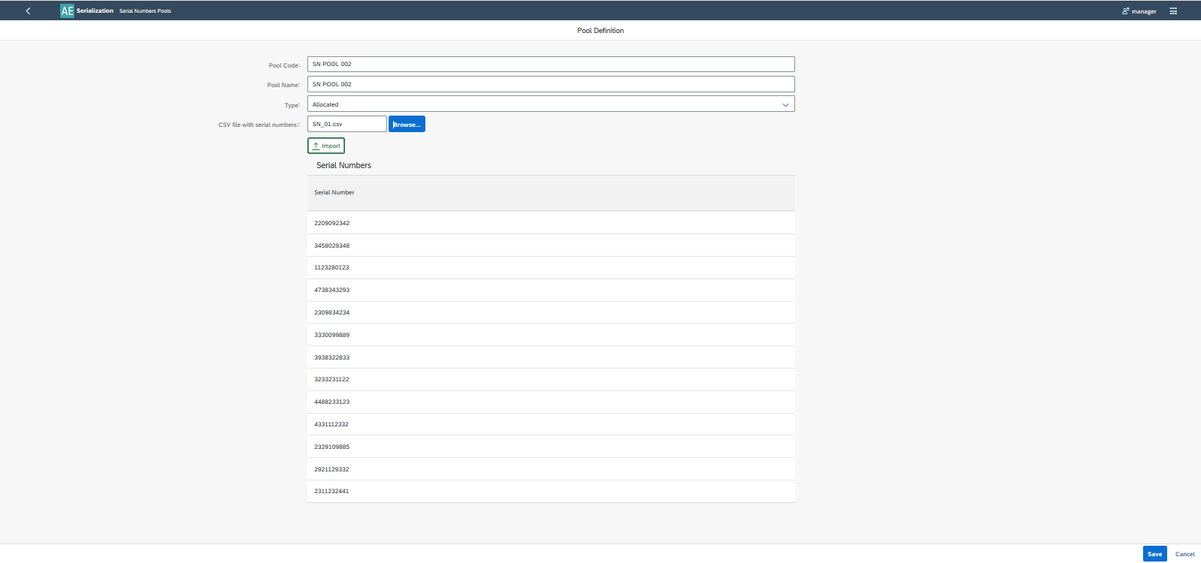Click the AE Serialization logo

click(67, 11)
